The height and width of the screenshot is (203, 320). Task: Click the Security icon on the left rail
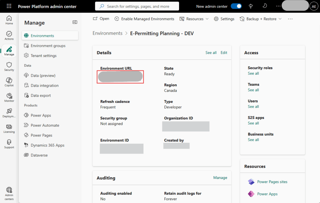[x=9, y=66]
